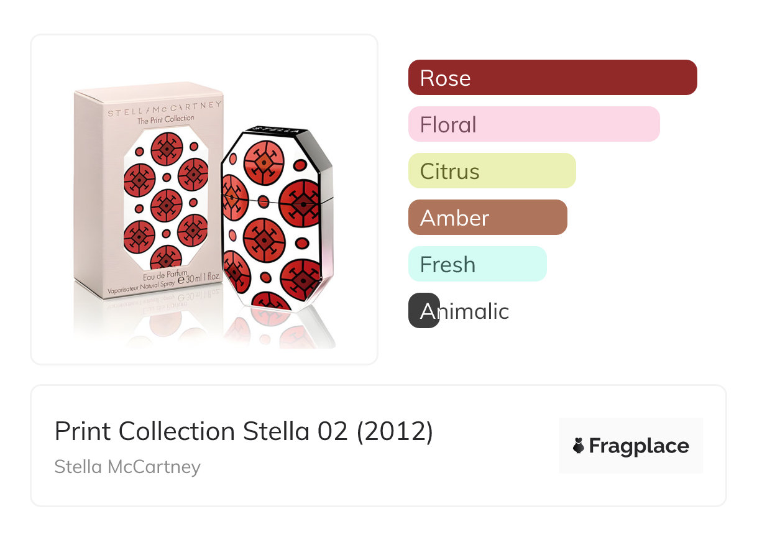Select the mint Fresh accord bar
Viewport: 757px width, 537px height.
(477, 264)
